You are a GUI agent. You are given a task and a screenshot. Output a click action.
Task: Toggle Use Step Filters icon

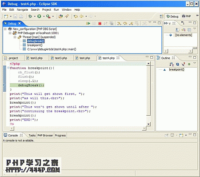pyautogui.click(x=144, y=24)
